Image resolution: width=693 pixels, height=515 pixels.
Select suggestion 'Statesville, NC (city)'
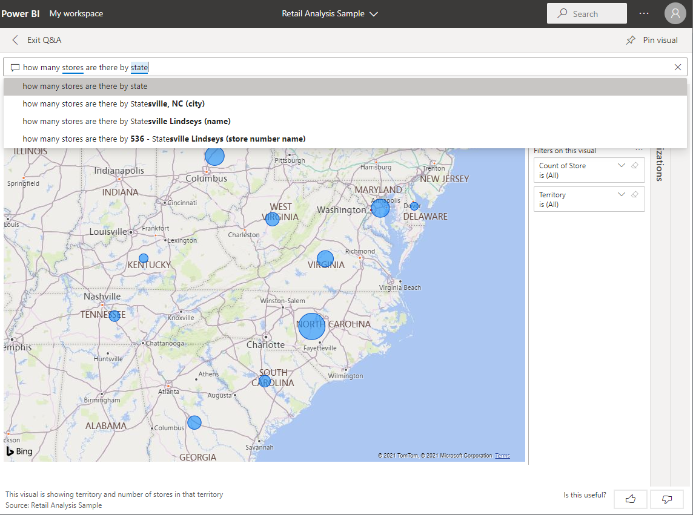click(x=113, y=103)
